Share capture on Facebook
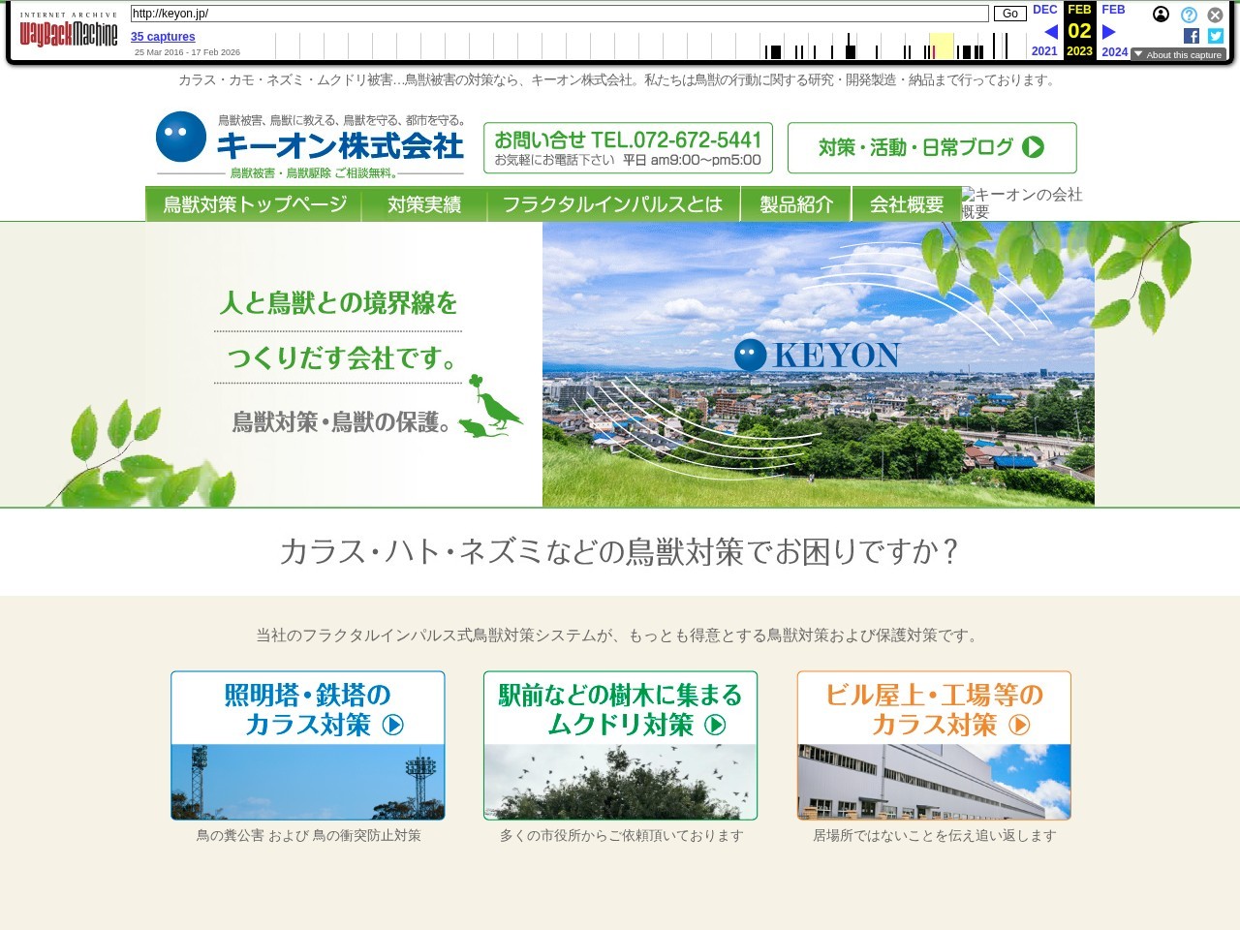1240x930 pixels. click(1192, 36)
